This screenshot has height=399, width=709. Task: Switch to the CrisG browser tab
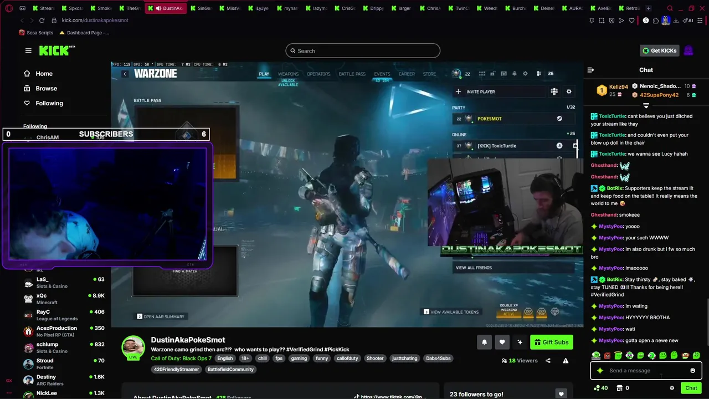(345, 8)
